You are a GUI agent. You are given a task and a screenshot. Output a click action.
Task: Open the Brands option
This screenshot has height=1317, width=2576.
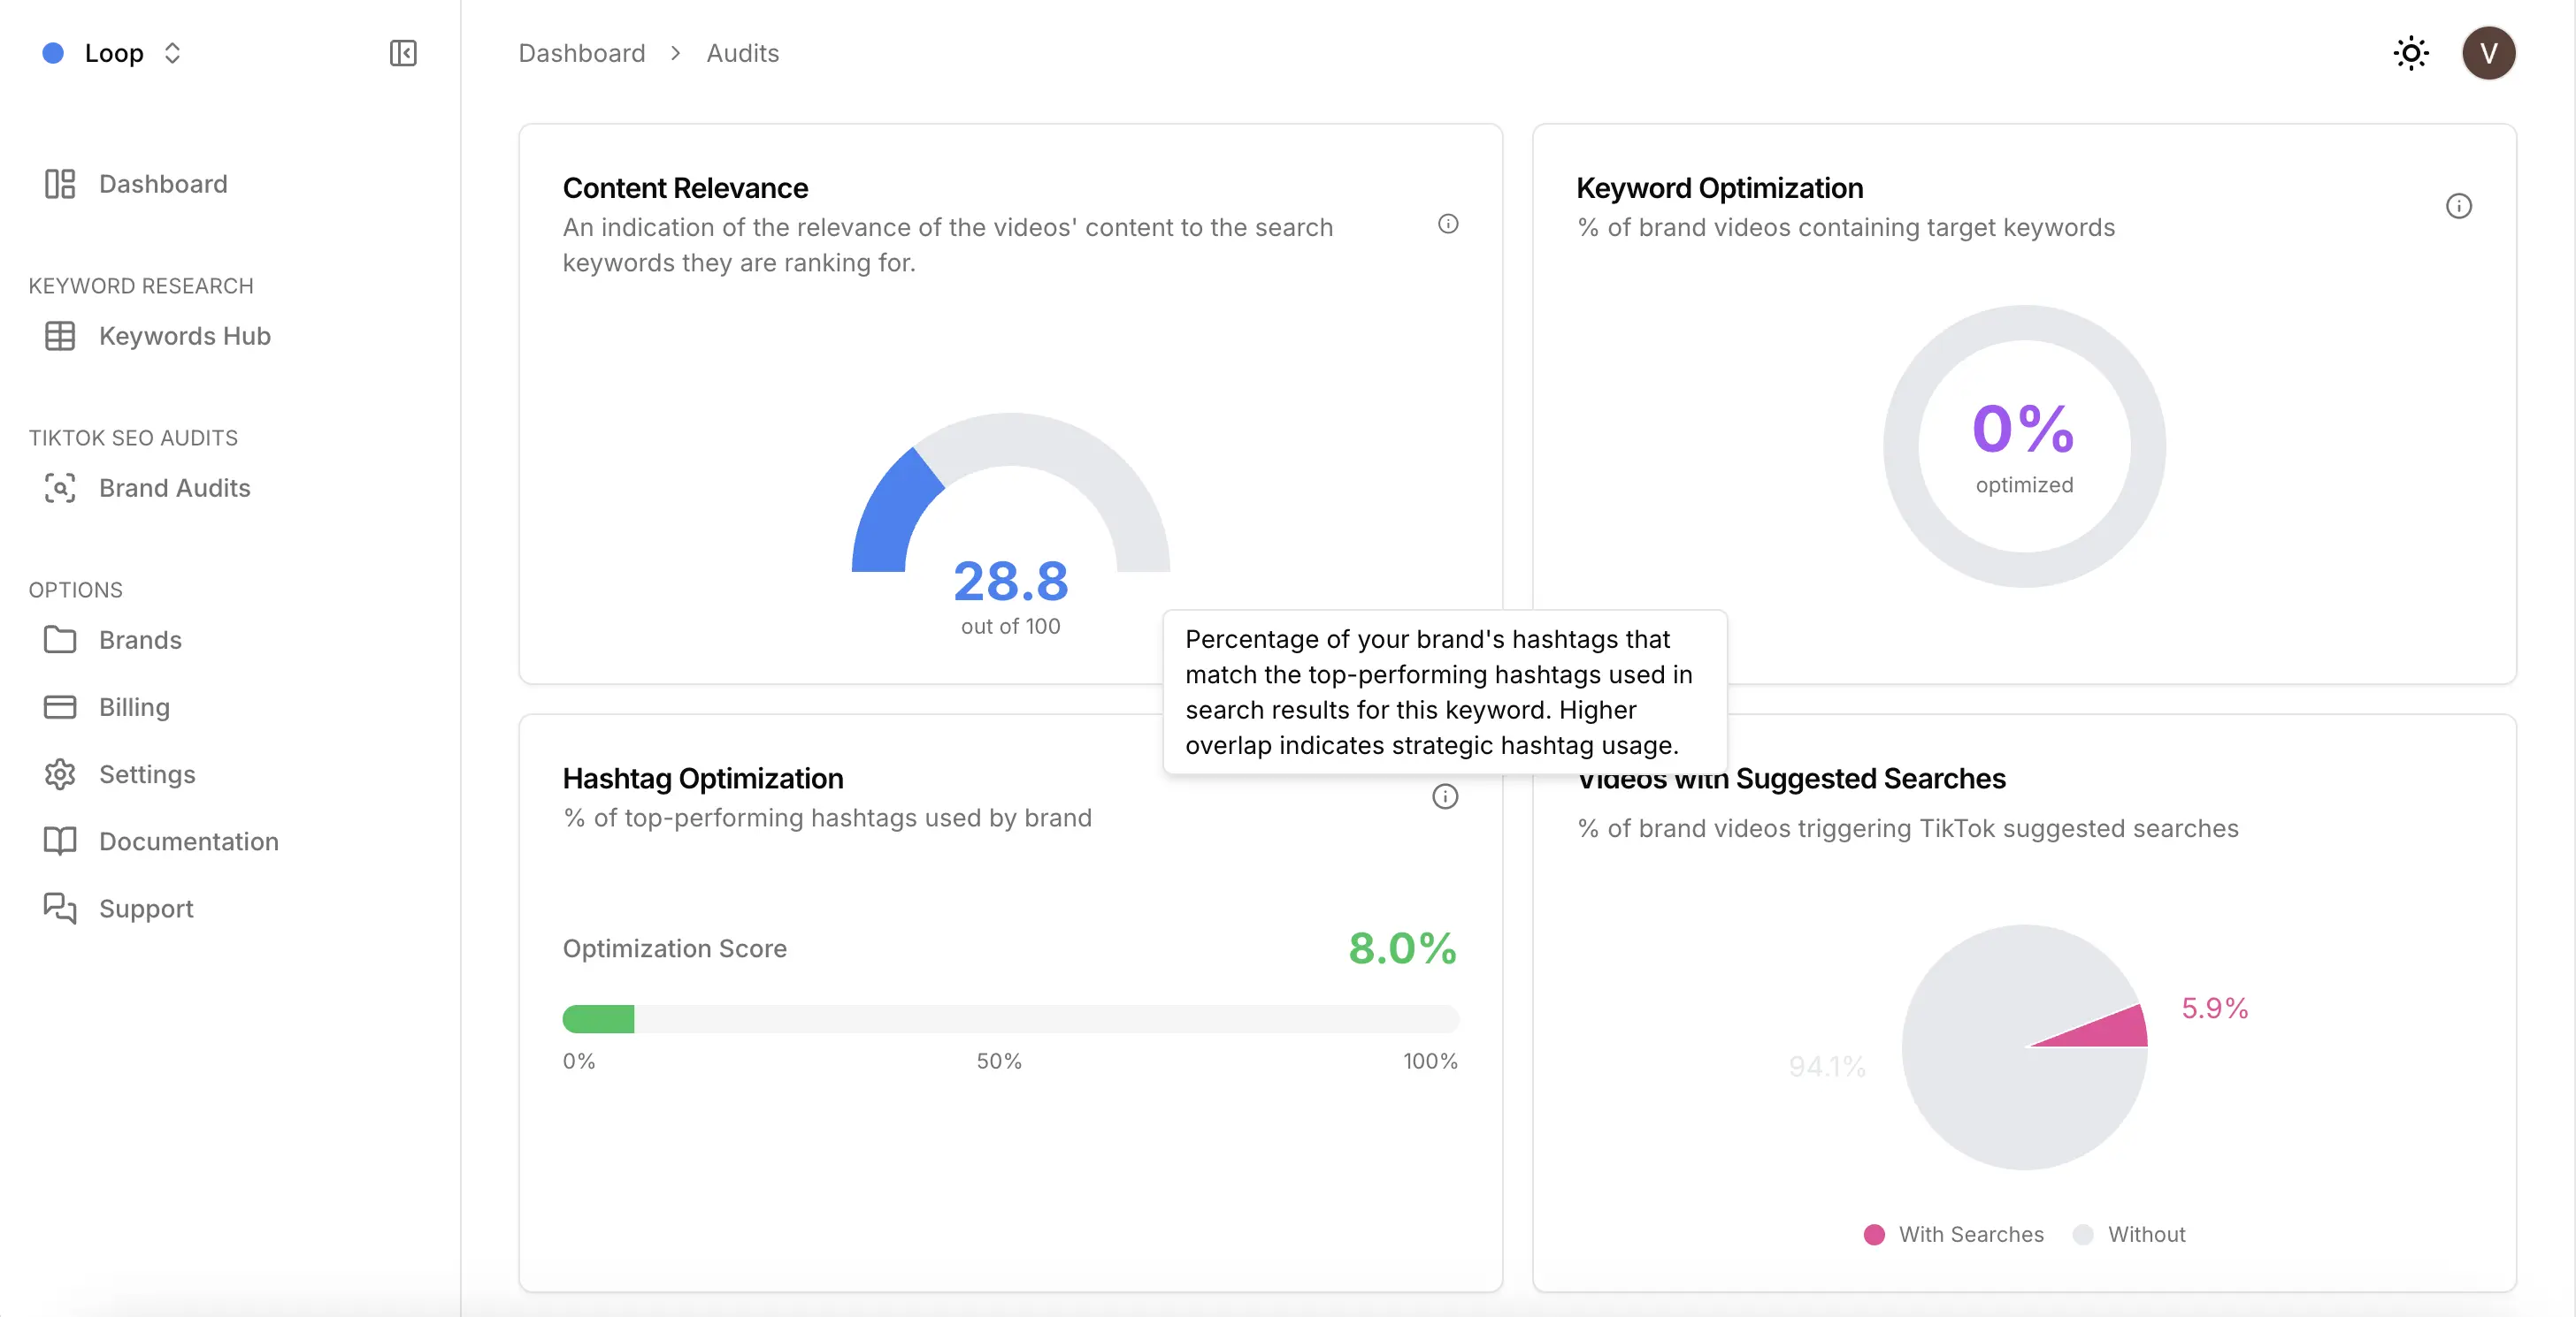coord(140,640)
